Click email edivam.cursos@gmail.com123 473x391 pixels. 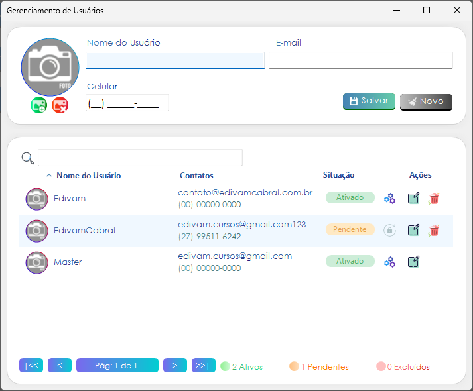pyautogui.click(x=242, y=225)
